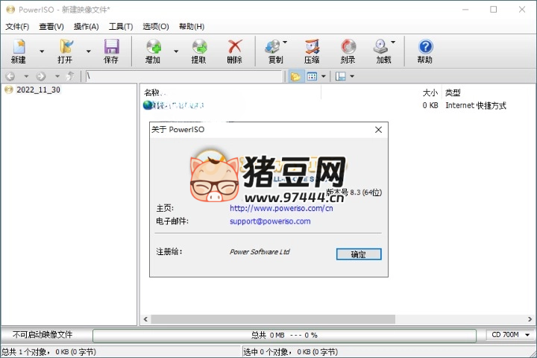Click the Forward navigation arrow
Viewport: 537px width, 358px height.
tap(41, 76)
